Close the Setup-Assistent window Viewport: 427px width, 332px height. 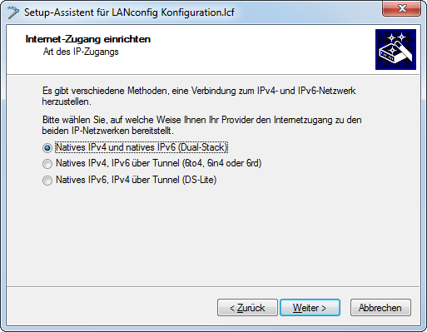[401, 8]
